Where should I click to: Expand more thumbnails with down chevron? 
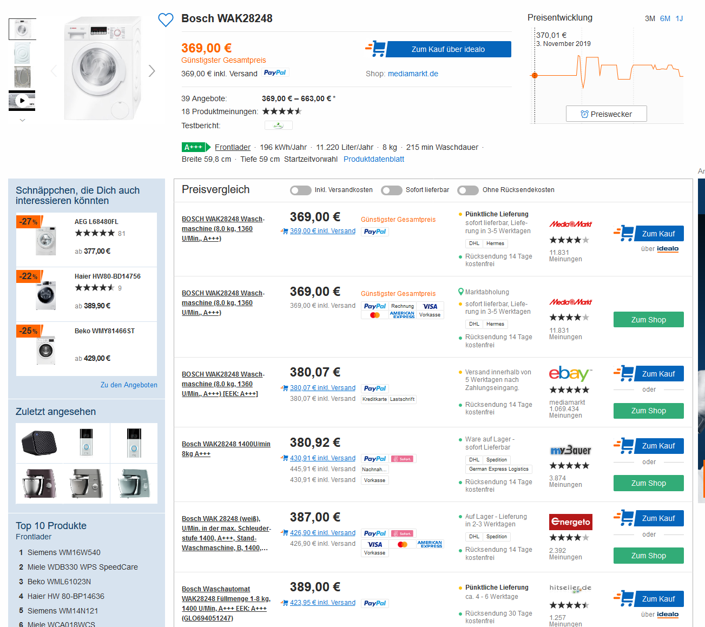point(22,120)
